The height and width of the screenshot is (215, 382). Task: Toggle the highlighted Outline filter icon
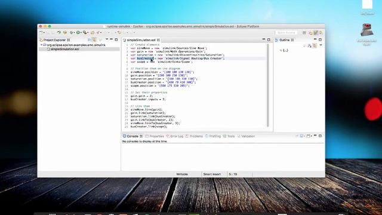[315, 45]
